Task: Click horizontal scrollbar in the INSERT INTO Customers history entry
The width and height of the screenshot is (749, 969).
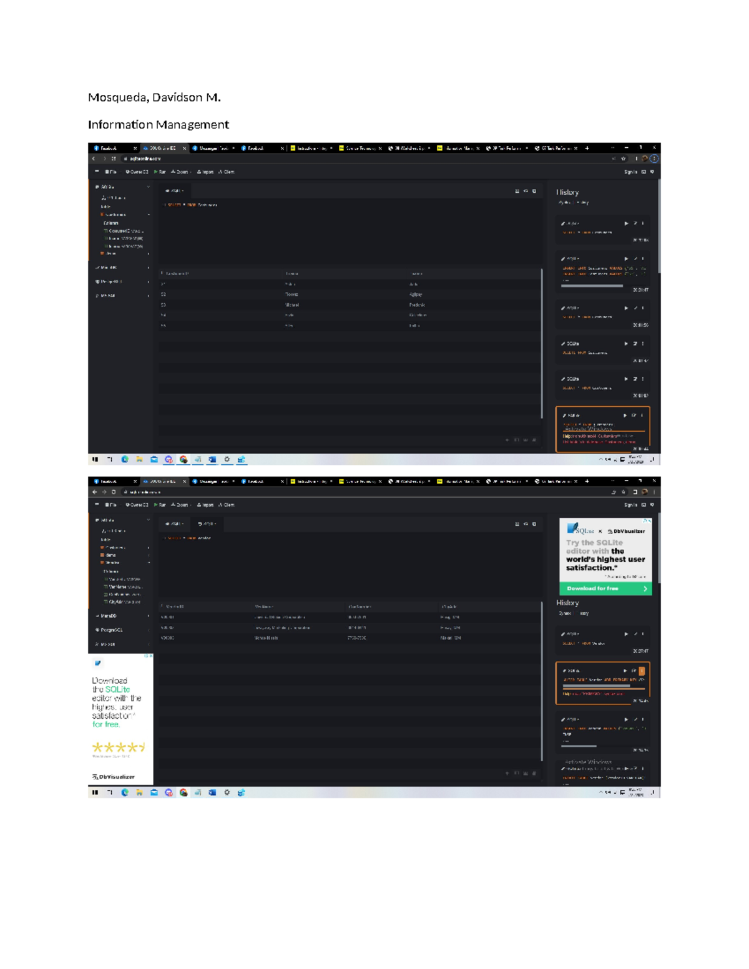Action: coord(592,286)
